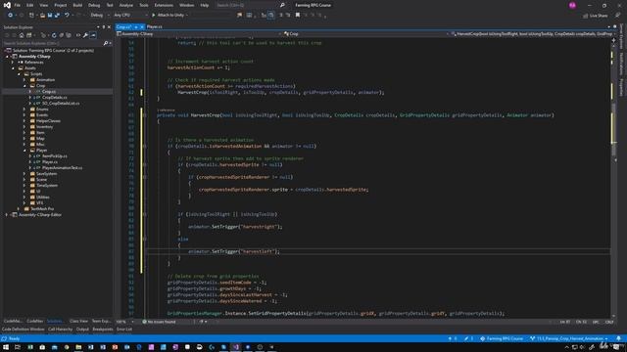Open the Crop class navigation dropdown

pos(365,34)
